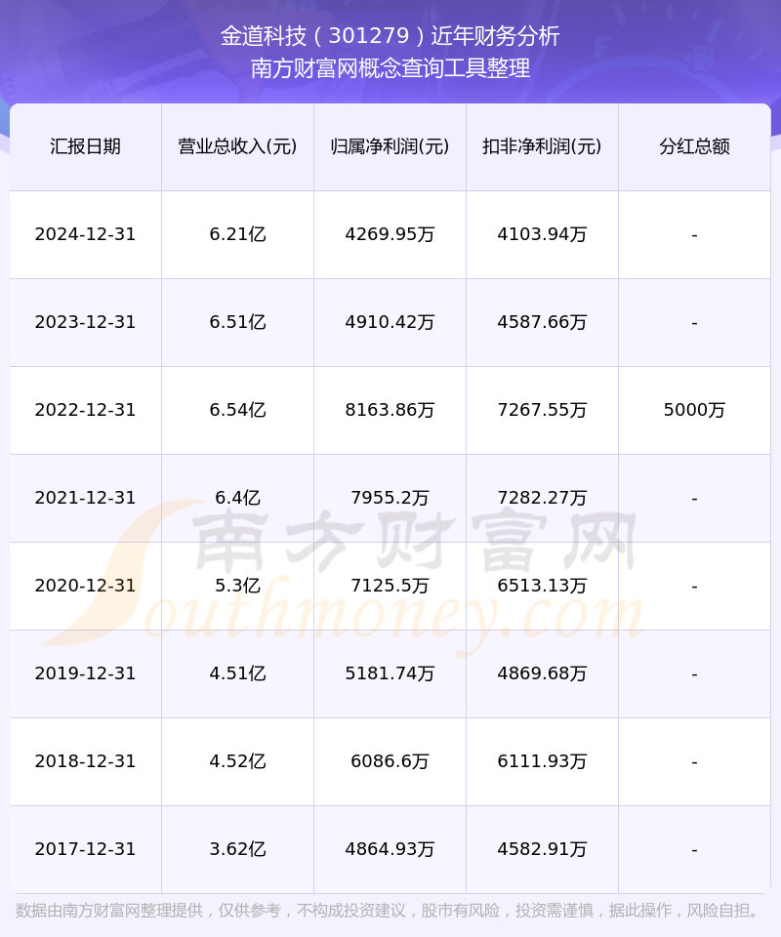Select the 2024-12-31 date cell

[85, 234]
